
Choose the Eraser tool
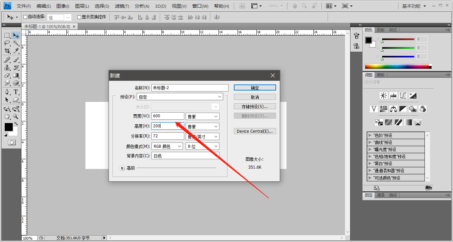(7, 75)
